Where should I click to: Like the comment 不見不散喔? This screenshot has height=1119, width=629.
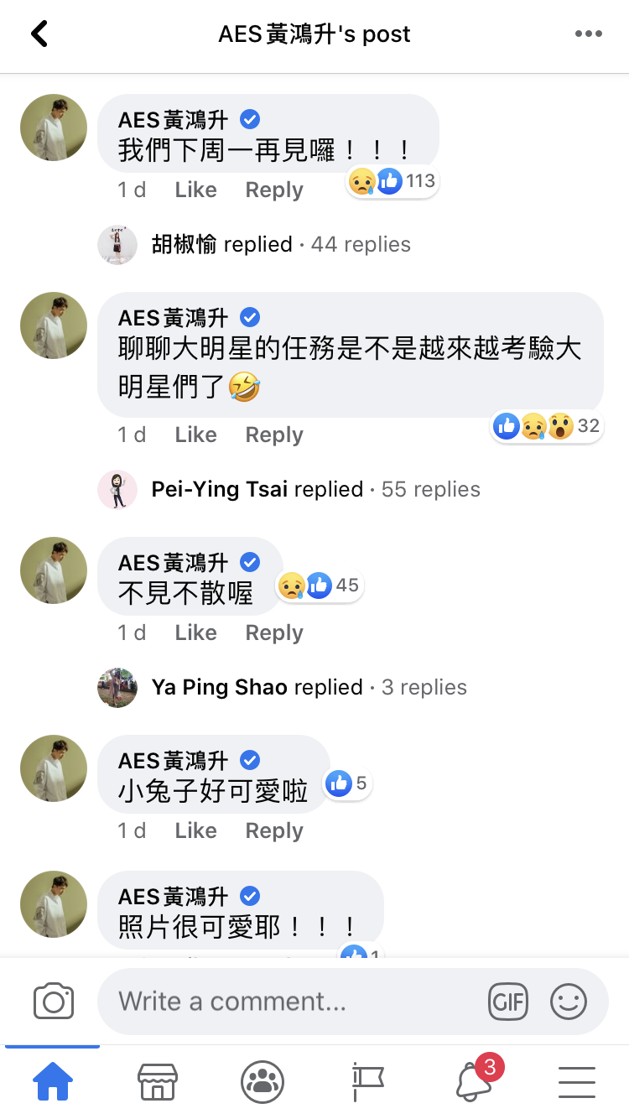[x=195, y=633]
